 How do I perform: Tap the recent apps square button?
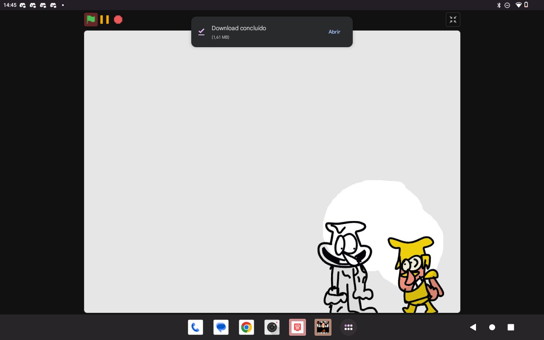click(x=511, y=327)
